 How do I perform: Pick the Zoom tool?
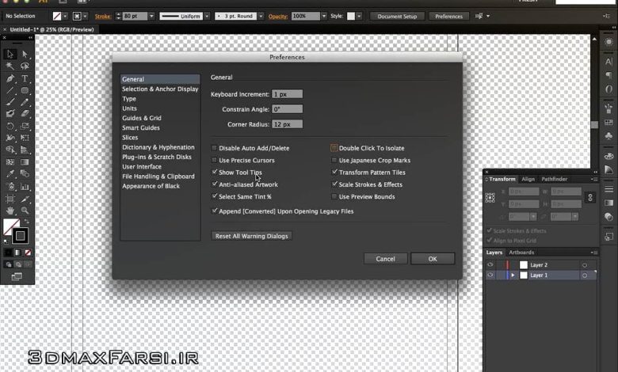pyautogui.click(x=25, y=211)
